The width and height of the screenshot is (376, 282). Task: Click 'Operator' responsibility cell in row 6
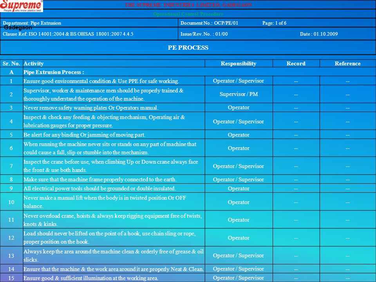coord(239,148)
